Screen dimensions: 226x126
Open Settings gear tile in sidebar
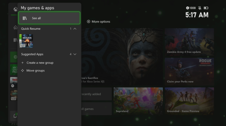pyautogui.click(x=14, y=57)
